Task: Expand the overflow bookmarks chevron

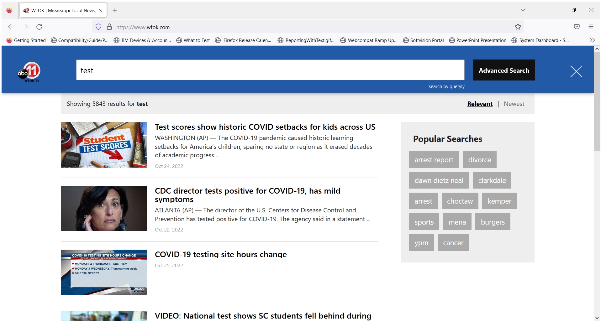Action: (x=592, y=40)
